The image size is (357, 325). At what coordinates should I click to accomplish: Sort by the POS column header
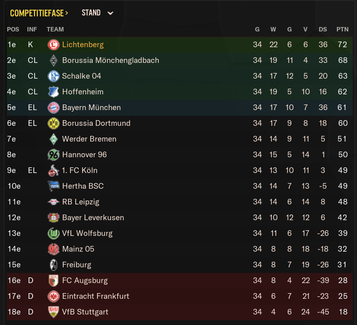pyautogui.click(x=13, y=29)
